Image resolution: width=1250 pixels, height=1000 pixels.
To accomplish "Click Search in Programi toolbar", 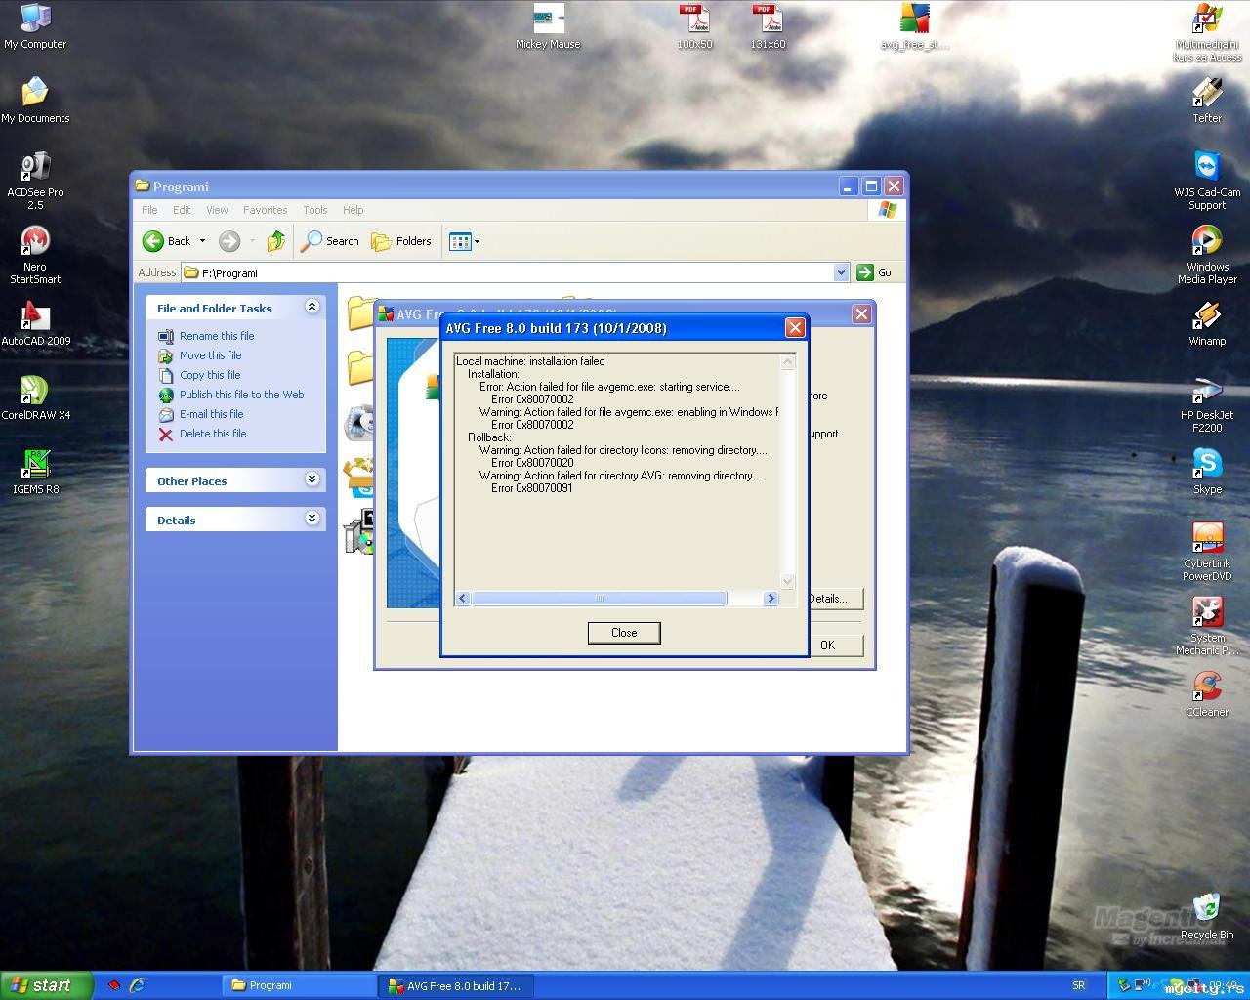I will pos(330,241).
